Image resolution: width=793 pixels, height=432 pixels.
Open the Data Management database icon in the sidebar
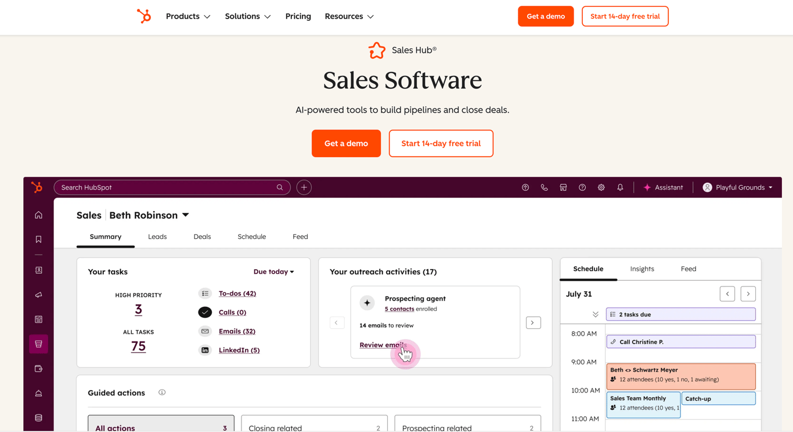(x=38, y=418)
